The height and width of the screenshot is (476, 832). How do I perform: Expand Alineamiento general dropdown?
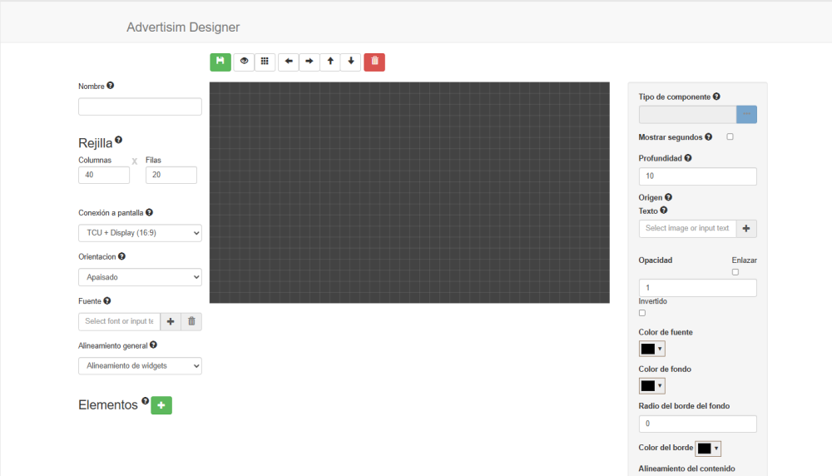point(140,365)
